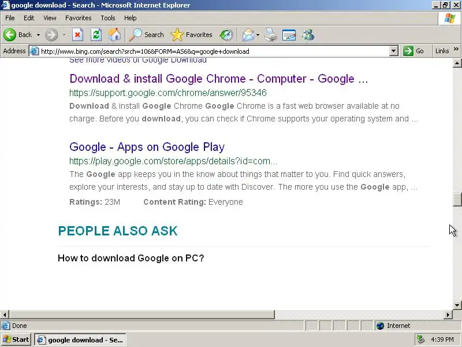Screen dimensions: 462x347
Task: Open the File menu
Action: coord(10,18)
